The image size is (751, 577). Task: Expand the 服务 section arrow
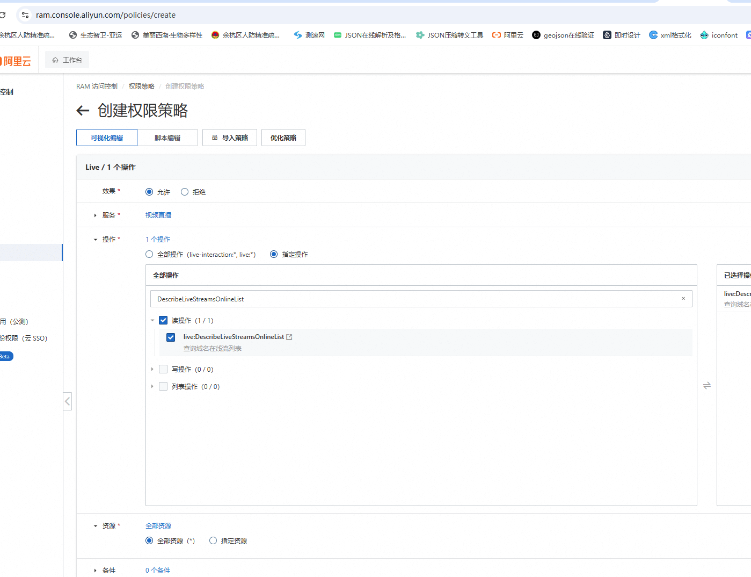click(96, 215)
